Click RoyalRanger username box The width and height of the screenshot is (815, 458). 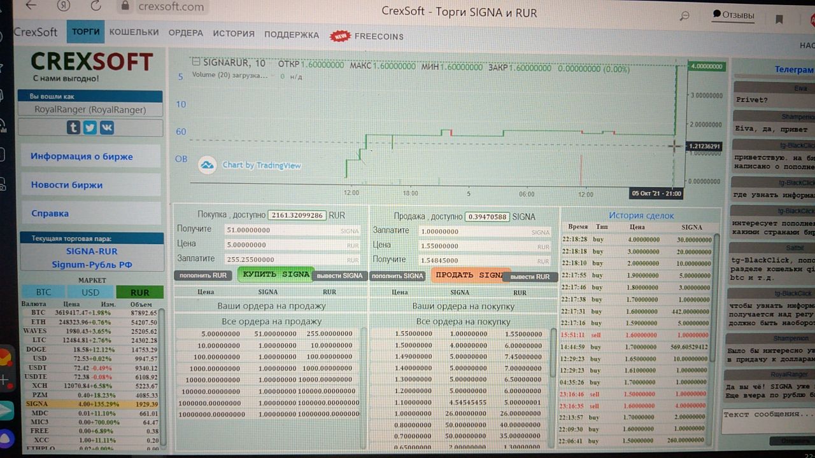click(x=90, y=109)
